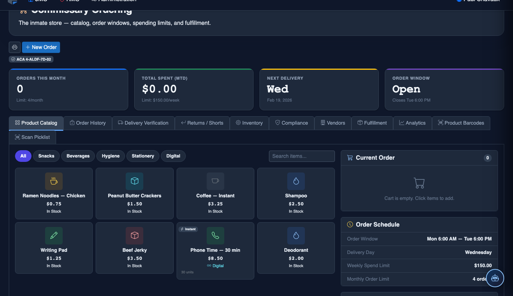Click the Instant badge on Phone Time
The image size is (513, 296).
[188, 229]
